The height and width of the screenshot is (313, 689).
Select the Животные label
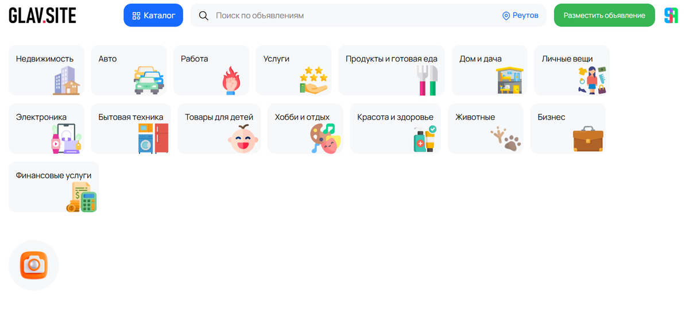tap(475, 117)
